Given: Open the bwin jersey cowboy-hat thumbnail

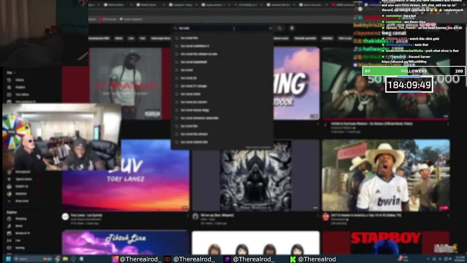Looking at the screenshot, I should click(386, 175).
